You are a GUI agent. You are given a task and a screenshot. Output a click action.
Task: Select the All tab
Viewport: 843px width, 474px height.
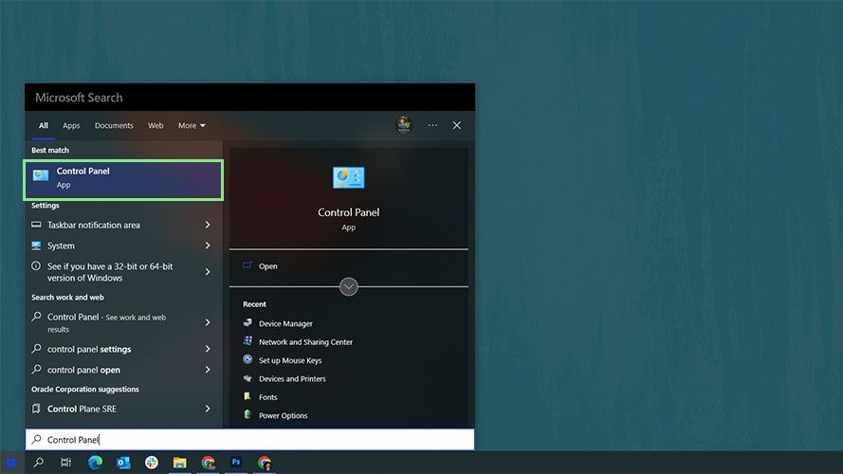(43, 125)
